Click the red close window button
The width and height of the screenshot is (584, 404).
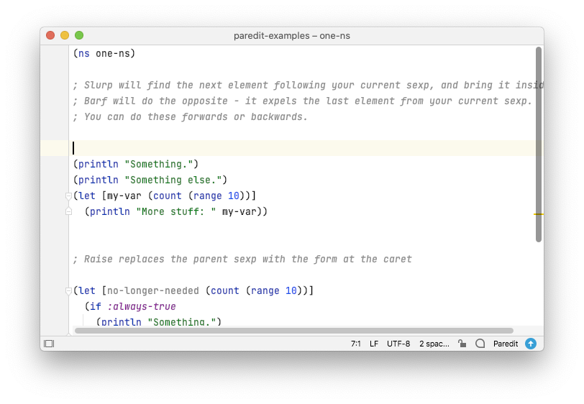tap(50, 35)
